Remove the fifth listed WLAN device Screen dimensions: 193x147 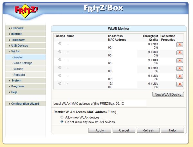coord(180,76)
